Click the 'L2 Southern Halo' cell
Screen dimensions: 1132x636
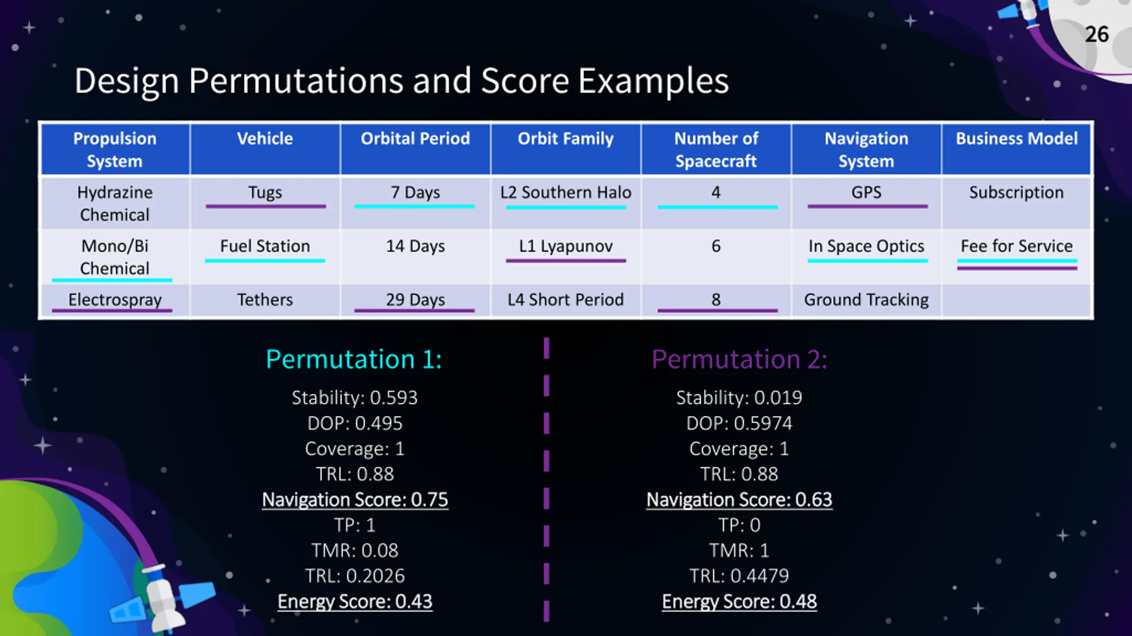(566, 204)
